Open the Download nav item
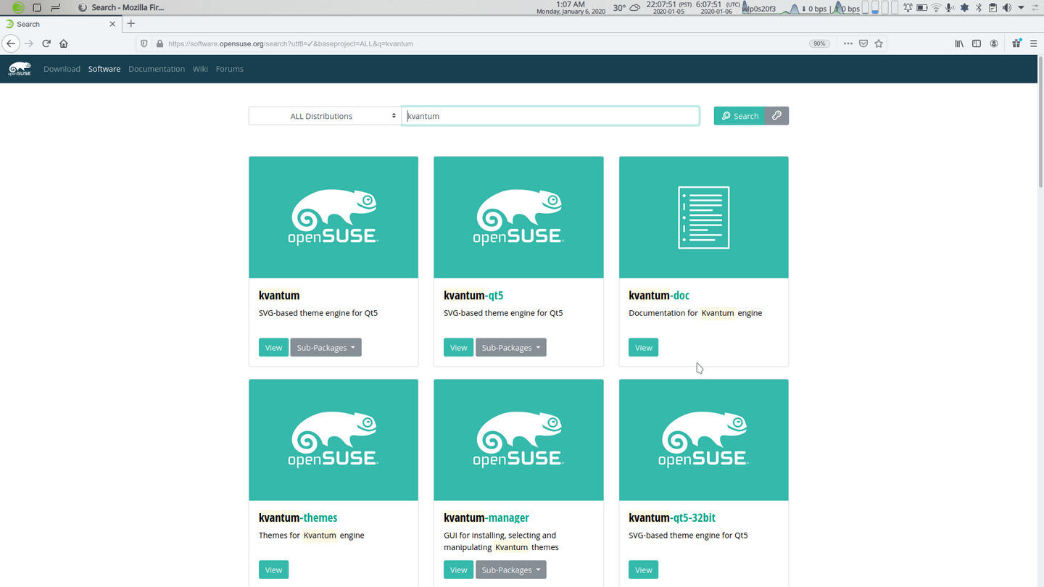 [62, 69]
